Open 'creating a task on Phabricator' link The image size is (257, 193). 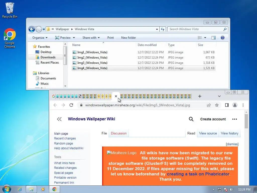[x=198, y=174]
